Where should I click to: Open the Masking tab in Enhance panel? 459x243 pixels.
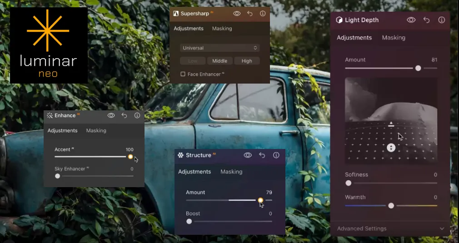click(x=96, y=130)
